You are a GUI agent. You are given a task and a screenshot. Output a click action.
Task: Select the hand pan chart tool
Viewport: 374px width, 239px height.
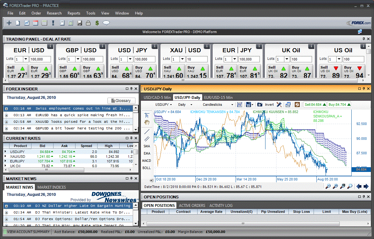[147, 123]
